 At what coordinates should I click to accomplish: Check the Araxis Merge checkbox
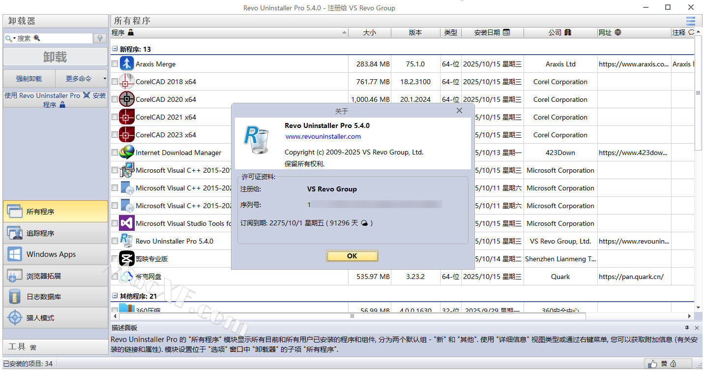tap(115, 64)
